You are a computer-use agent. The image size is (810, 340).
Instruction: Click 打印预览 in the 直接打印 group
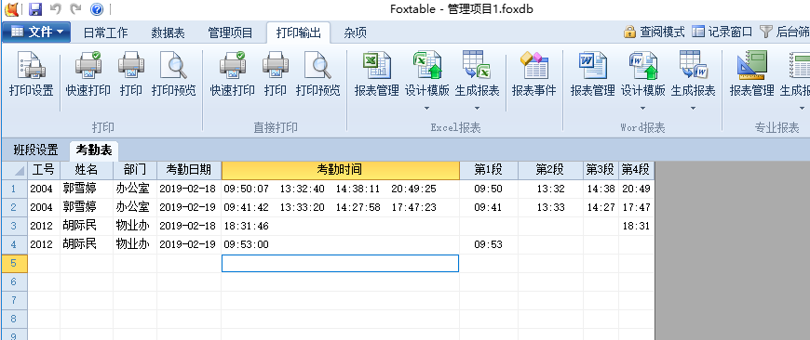pyautogui.click(x=317, y=74)
